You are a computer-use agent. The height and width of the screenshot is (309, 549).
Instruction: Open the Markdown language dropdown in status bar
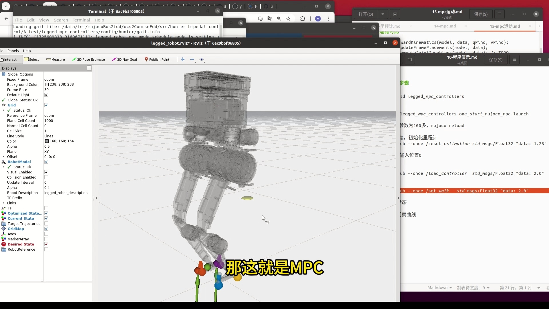(x=439, y=288)
